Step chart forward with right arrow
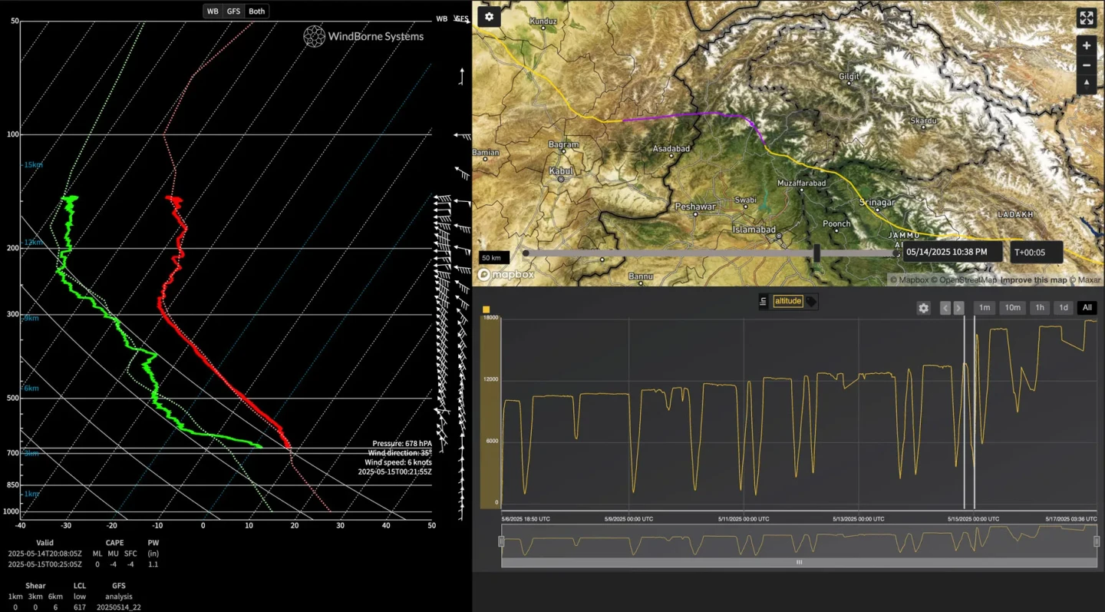Image resolution: width=1105 pixels, height=612 pixels. click(958, 308)
